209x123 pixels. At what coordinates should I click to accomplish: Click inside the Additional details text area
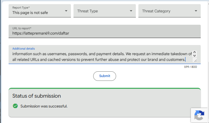tap(102, 57)
